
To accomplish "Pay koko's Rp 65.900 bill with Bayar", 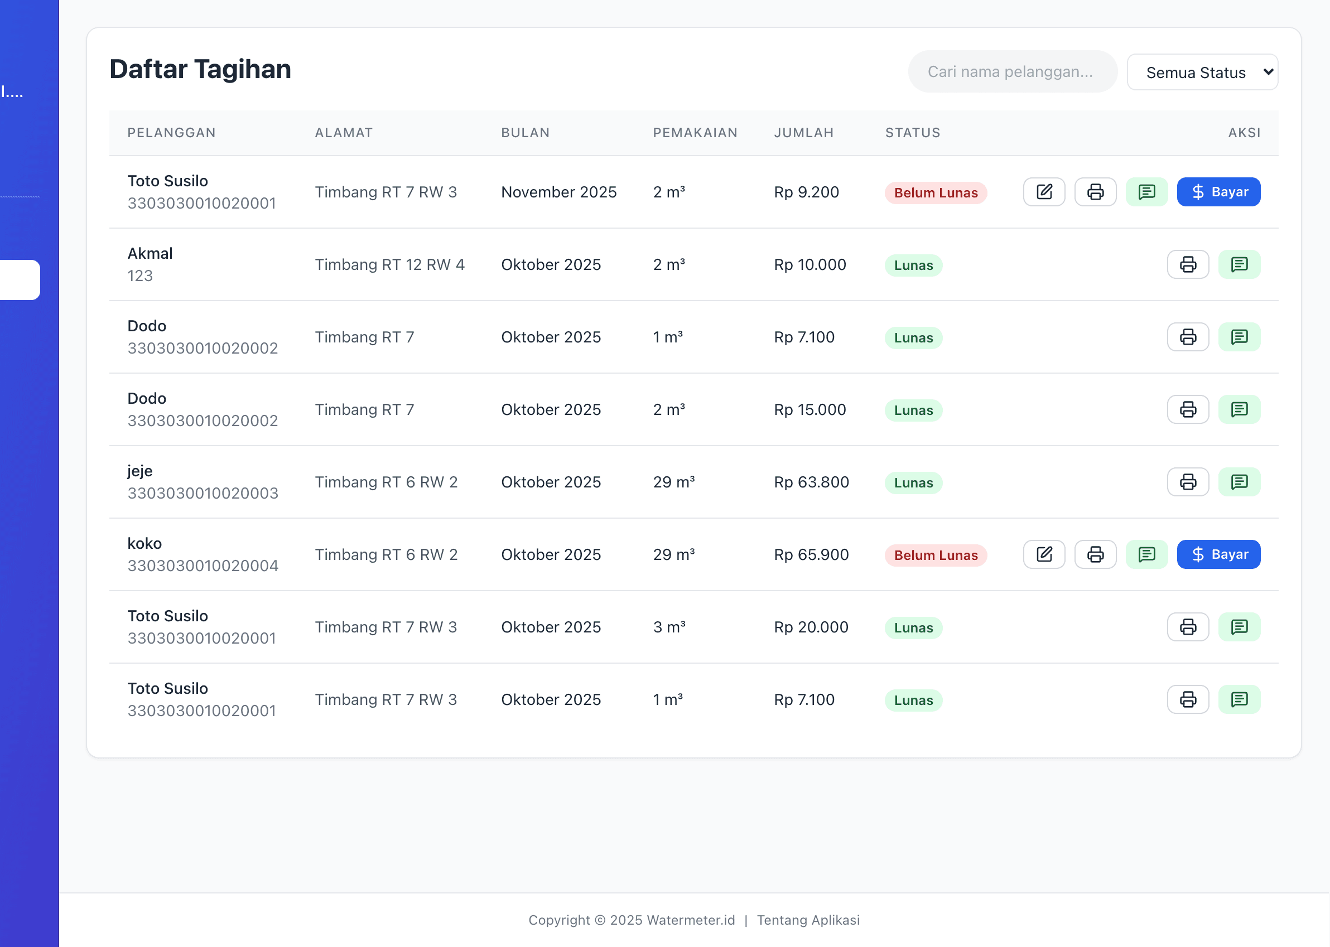I will coord(1218,554).
